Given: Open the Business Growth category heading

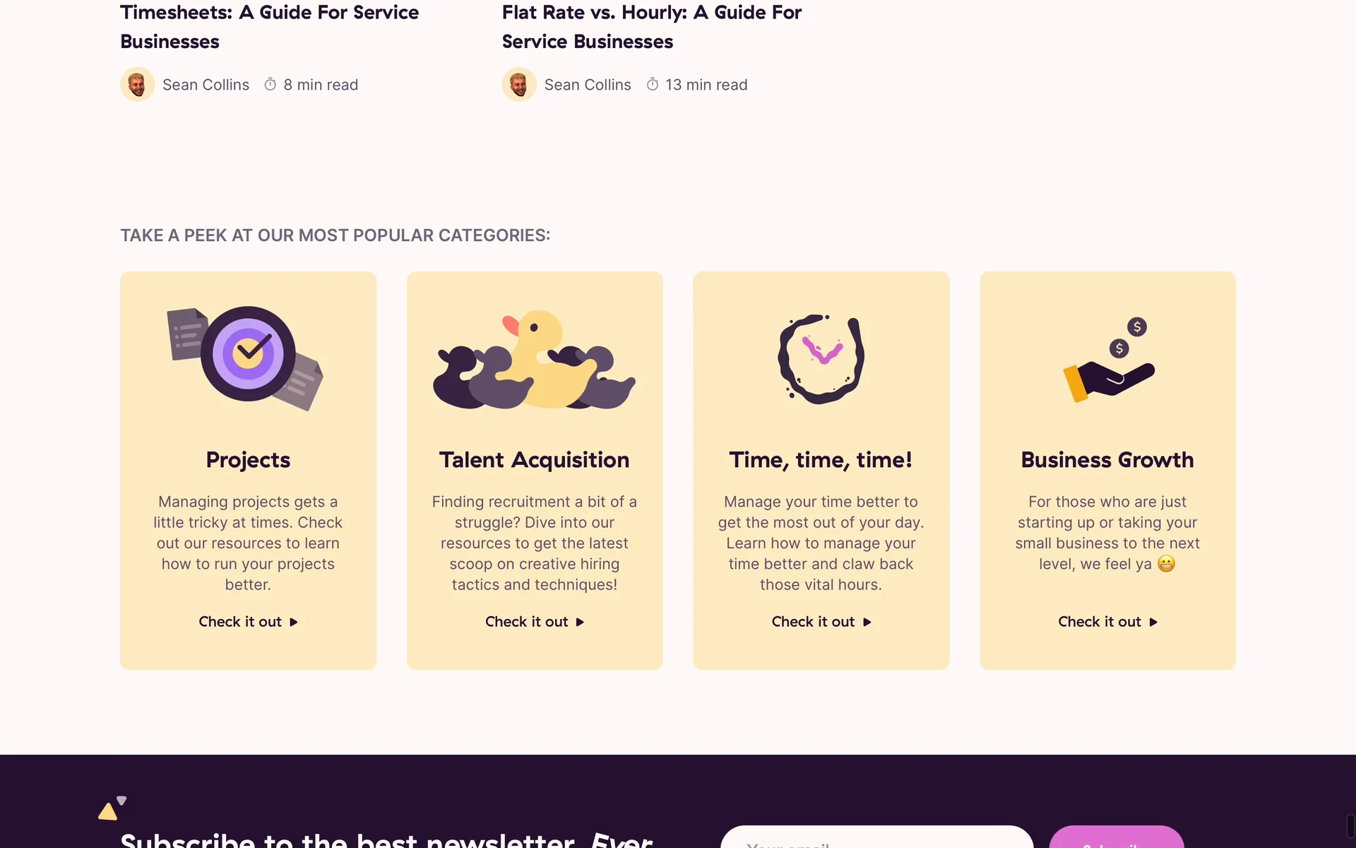Looking at the screenshot, I should pyautogui.click(x=1107, y=460).
